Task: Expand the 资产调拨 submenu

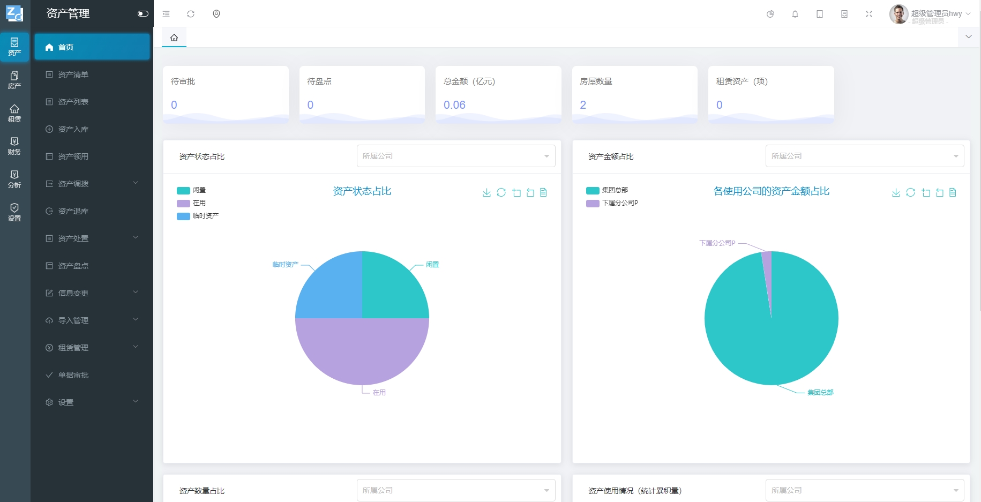Action: click(92, 184)
